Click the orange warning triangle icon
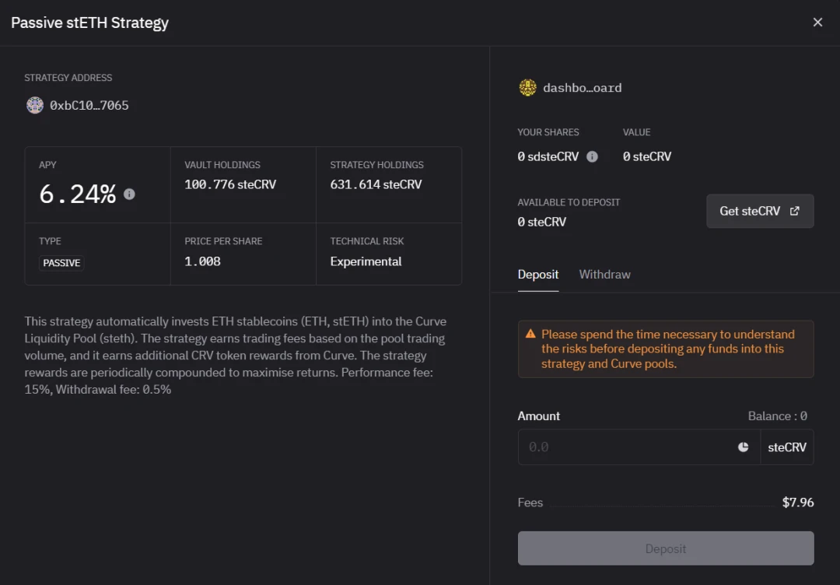Screen dimensions: 840x585 [x=530, y=334]
